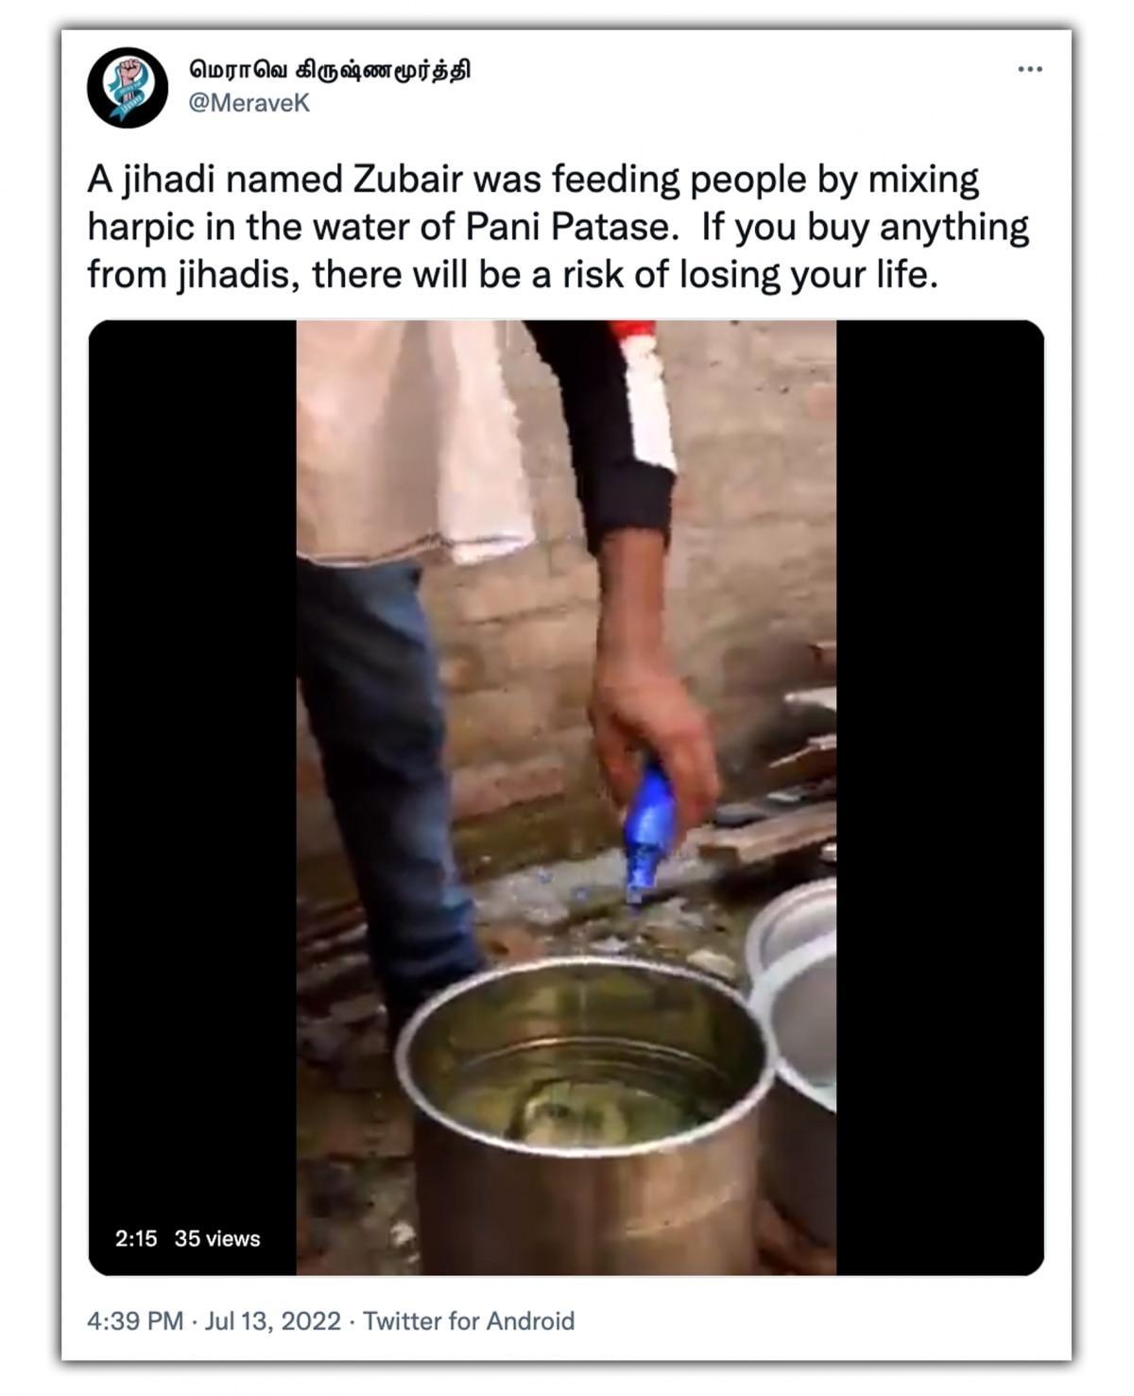
Task: Click the raised-fist profile avatar
Action: click(128, 87)
